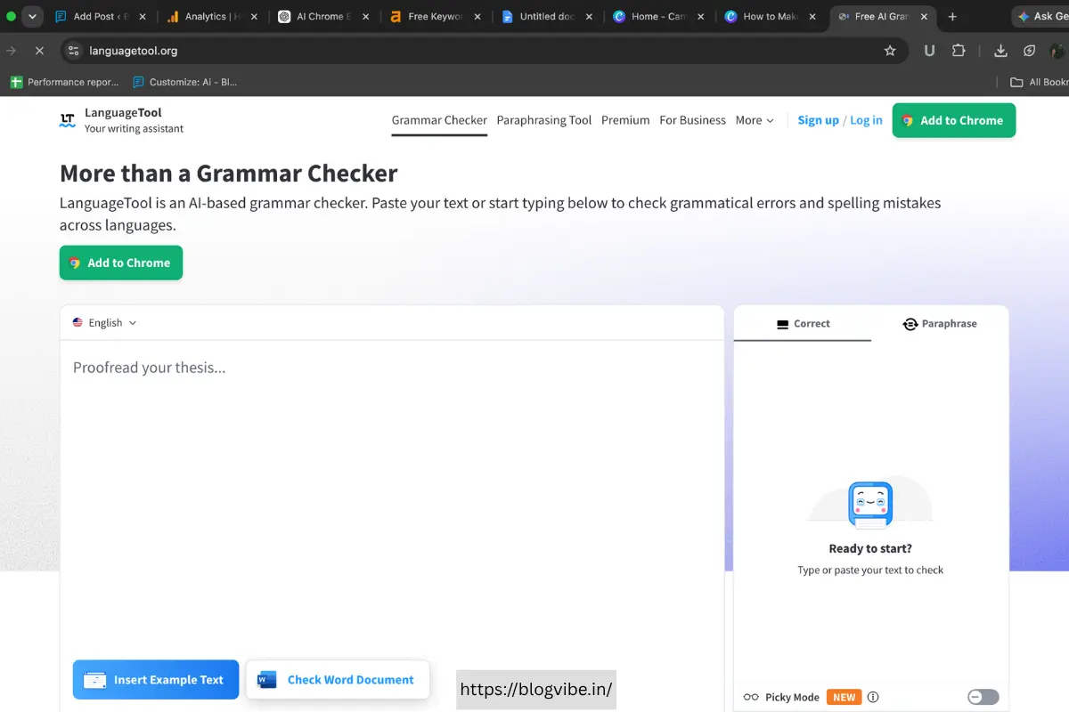Click Add to Chrome in header

tap(953, 120)
